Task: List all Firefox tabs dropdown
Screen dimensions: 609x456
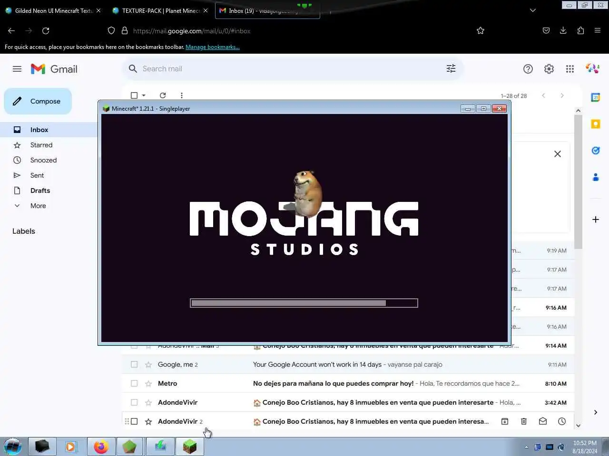Action: coord(533,10)
